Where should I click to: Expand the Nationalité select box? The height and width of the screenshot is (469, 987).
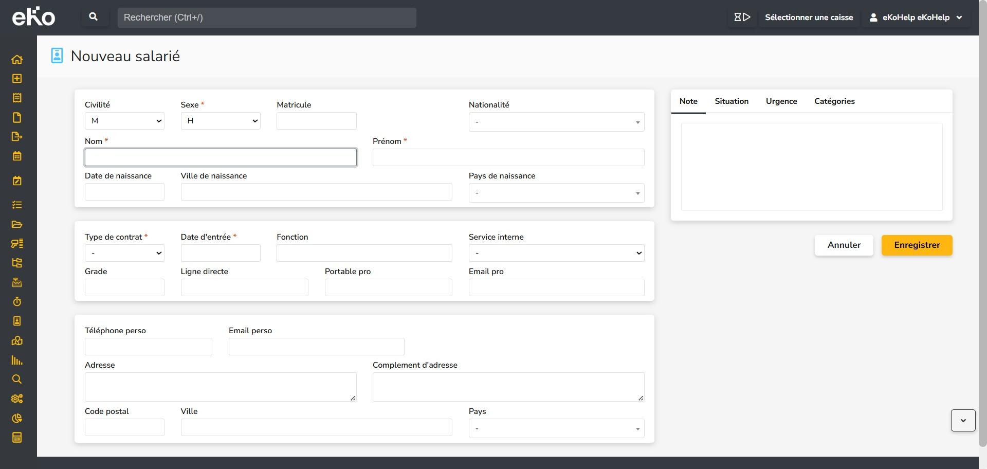[556, 122]
